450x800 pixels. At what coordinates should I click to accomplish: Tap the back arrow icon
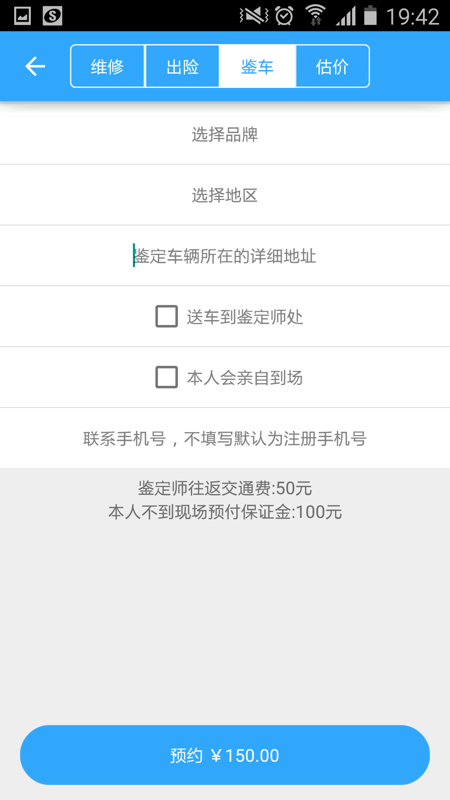[35, 66]
